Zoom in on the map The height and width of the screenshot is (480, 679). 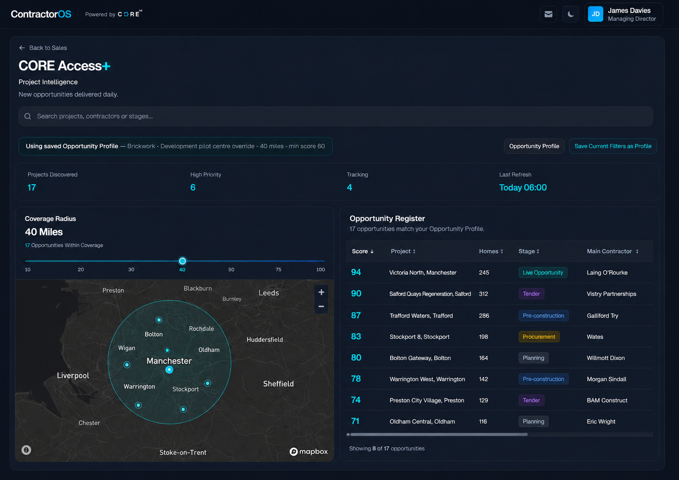pos(321,292)
